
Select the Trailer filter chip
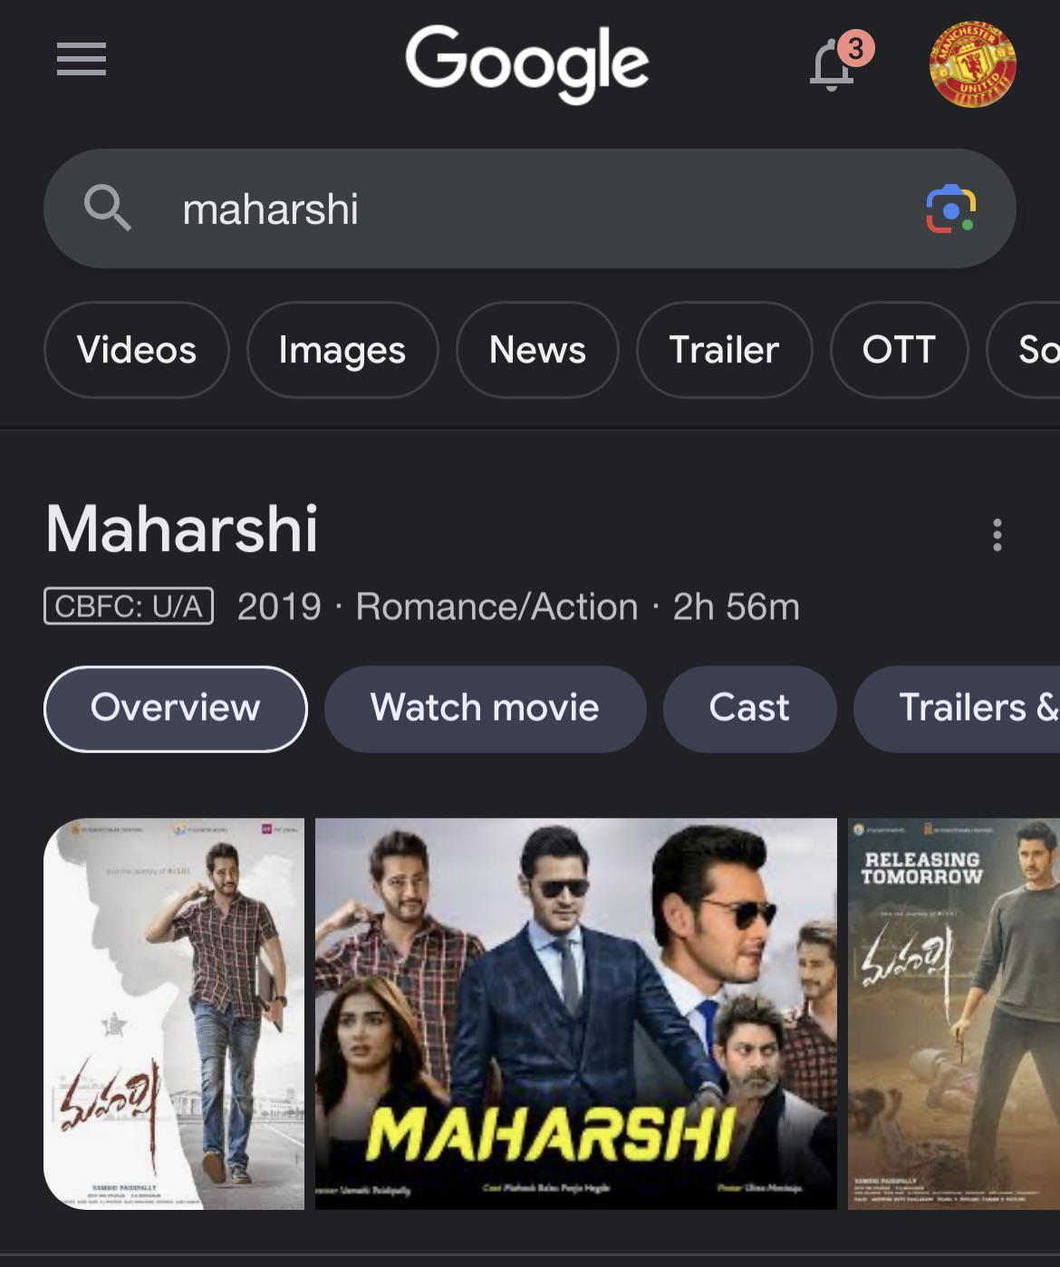[724, 350]
